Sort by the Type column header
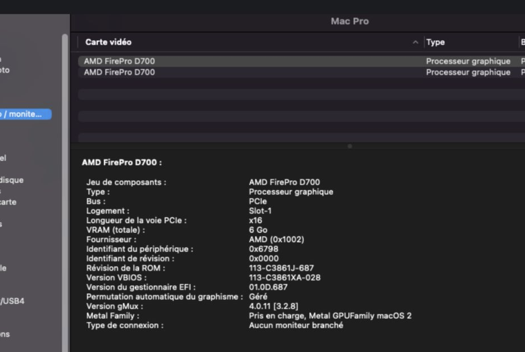 click(x=436, y=42)
